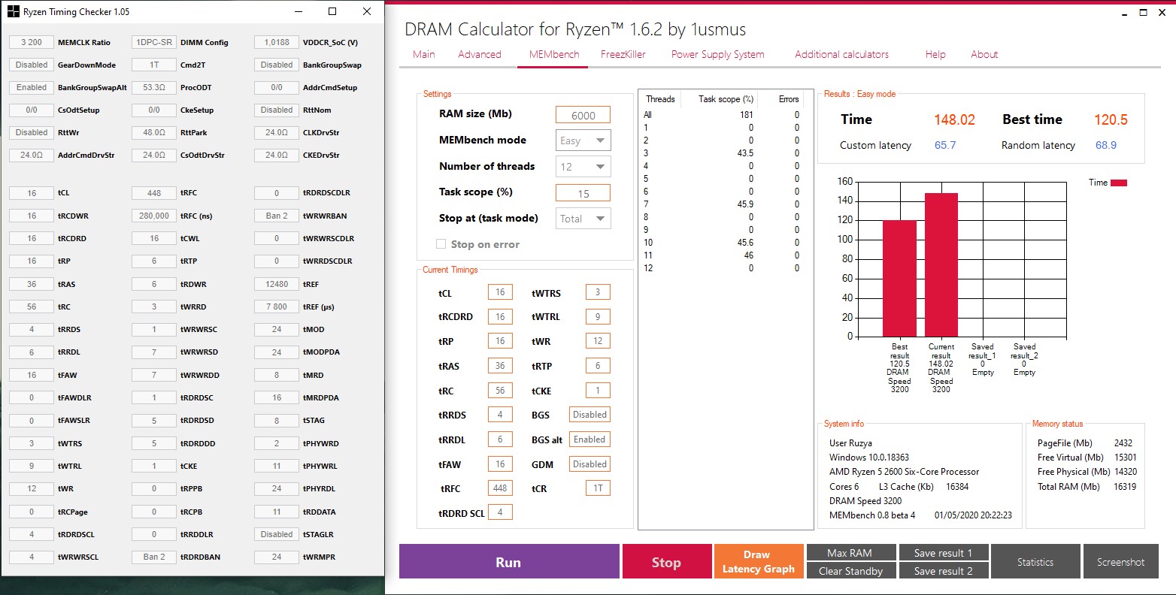Click the tRFC value 448 in Current Timings
This screenshot has width=1176, height=595.
pyautogui.click(x=500, y=488)
